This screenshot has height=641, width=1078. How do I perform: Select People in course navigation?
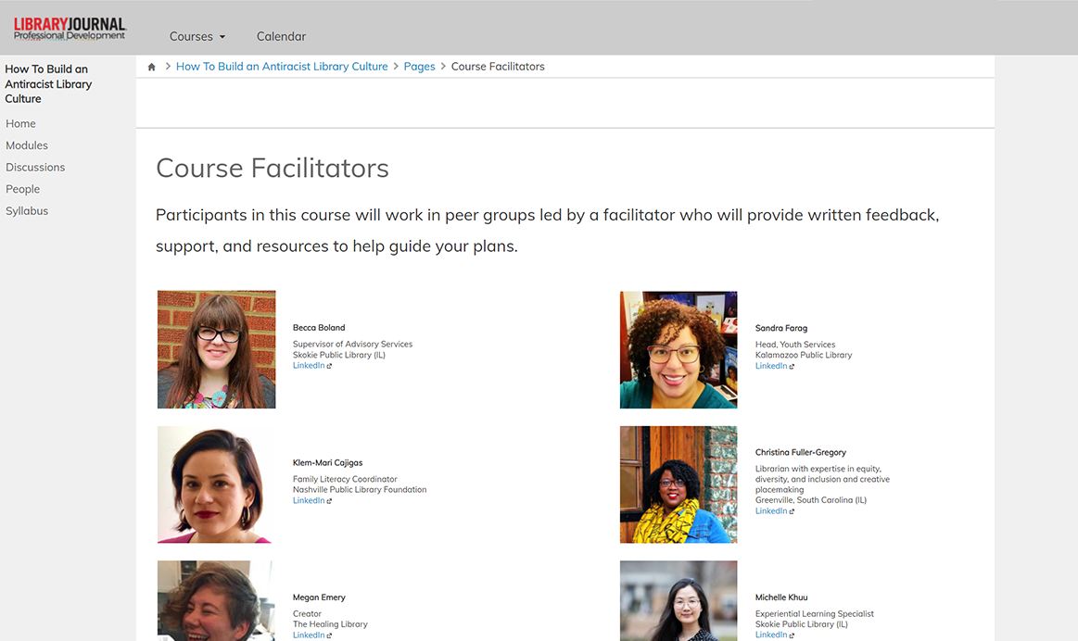click(x=22, y=189)
